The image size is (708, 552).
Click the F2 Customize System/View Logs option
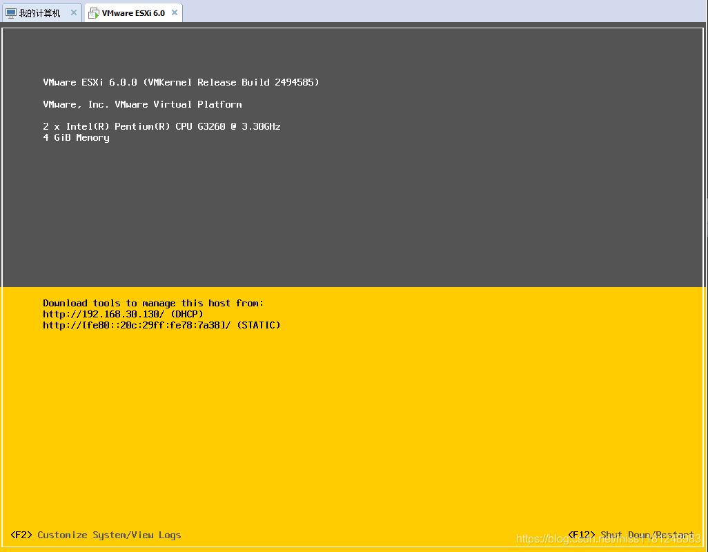[96, 535]
